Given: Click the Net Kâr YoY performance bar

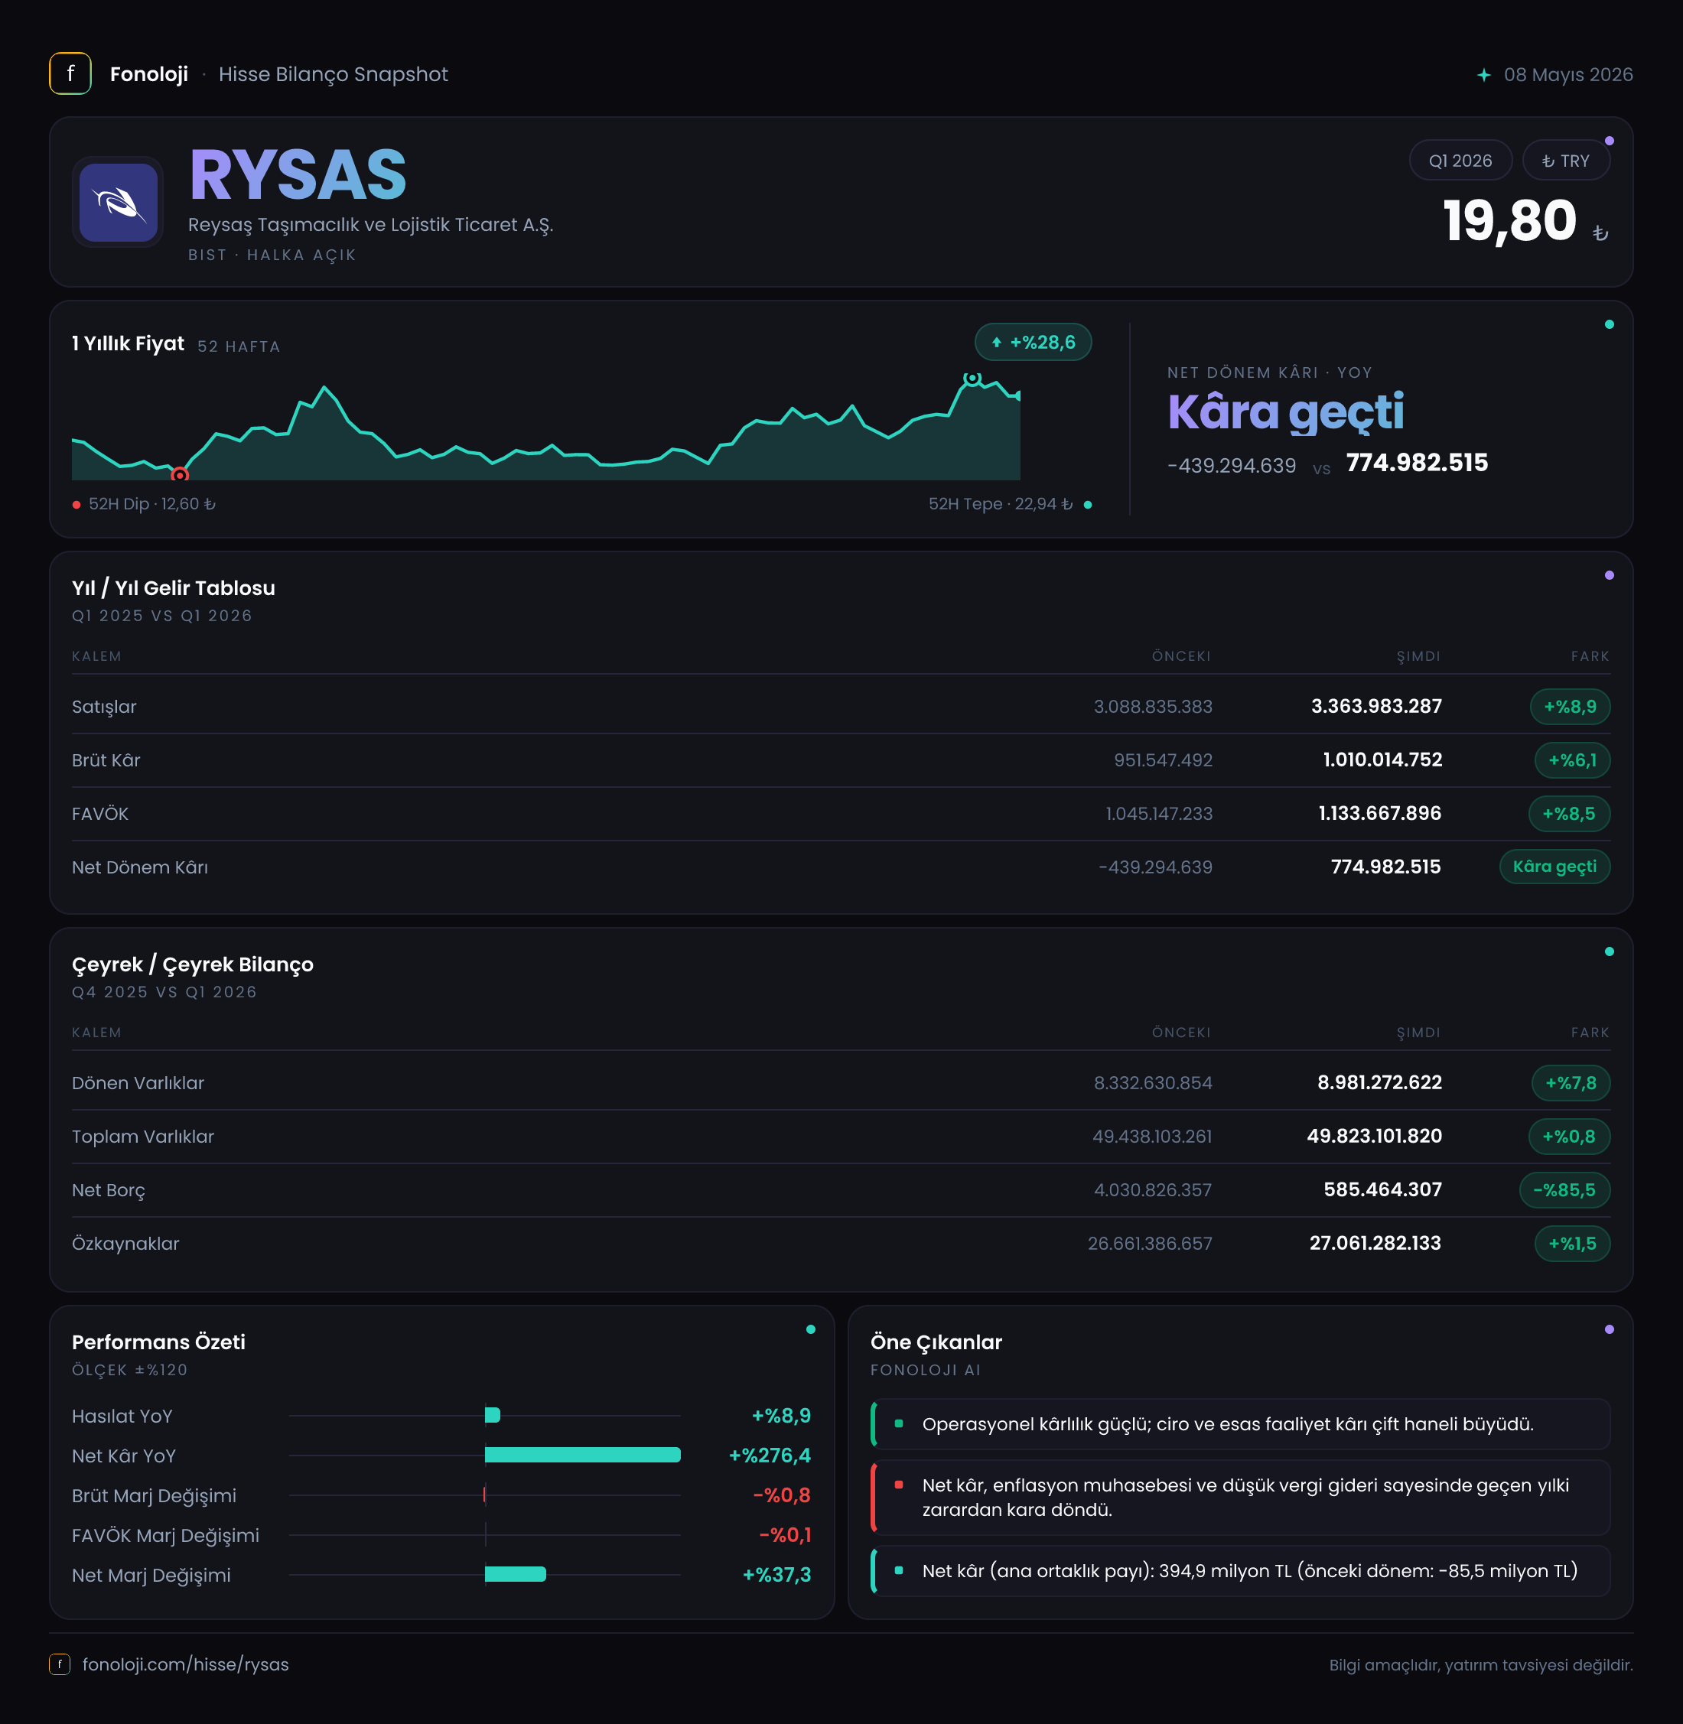Looking at the screenshot, I should [x=582, y=1455].
